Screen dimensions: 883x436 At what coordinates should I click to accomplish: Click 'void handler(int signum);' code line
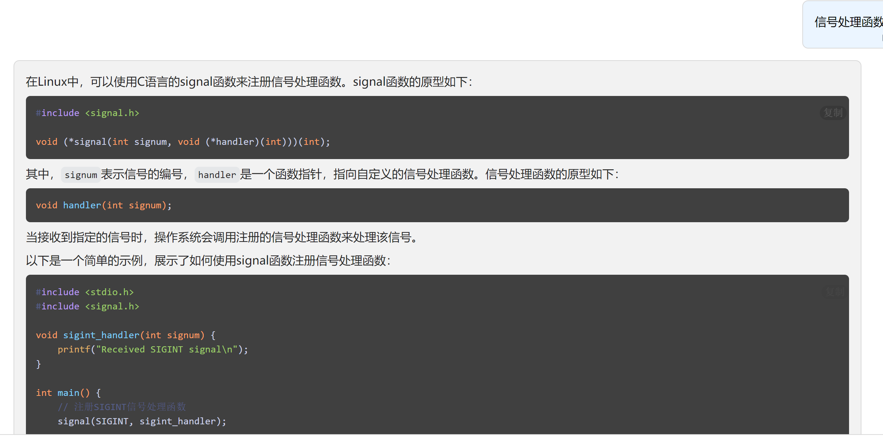(x=104, y=205)
